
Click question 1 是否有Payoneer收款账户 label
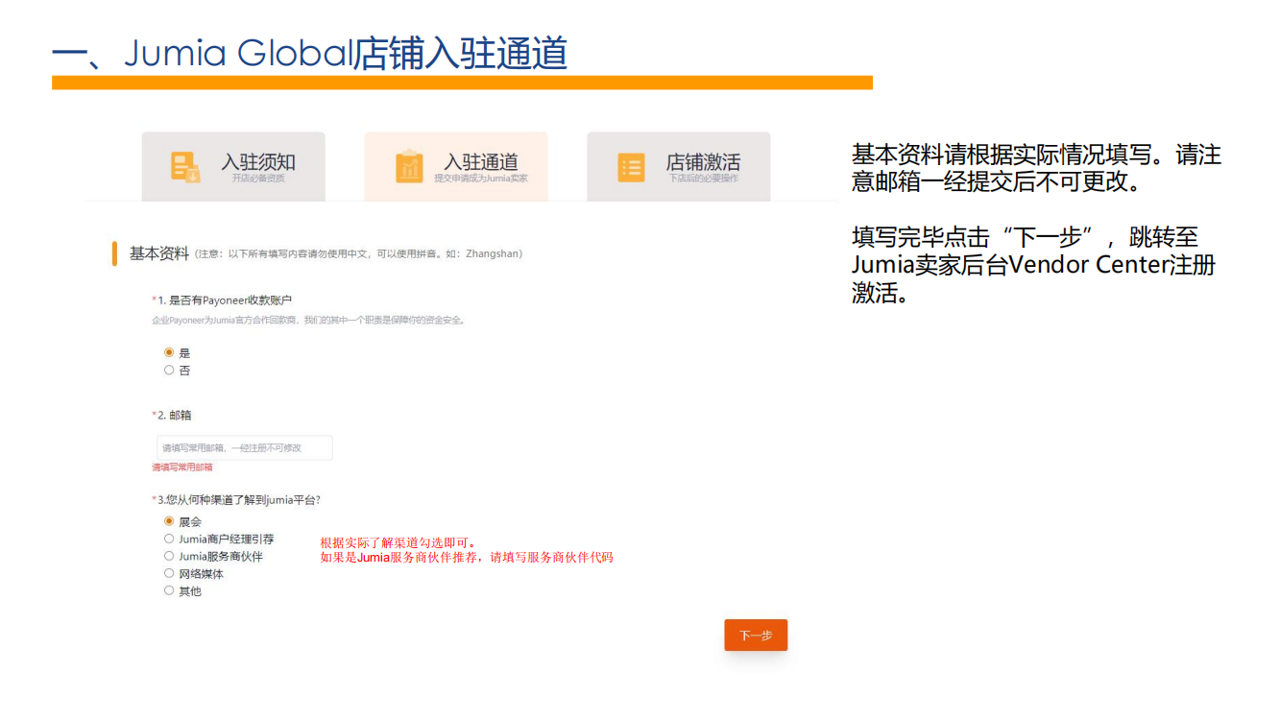(222, 300)
